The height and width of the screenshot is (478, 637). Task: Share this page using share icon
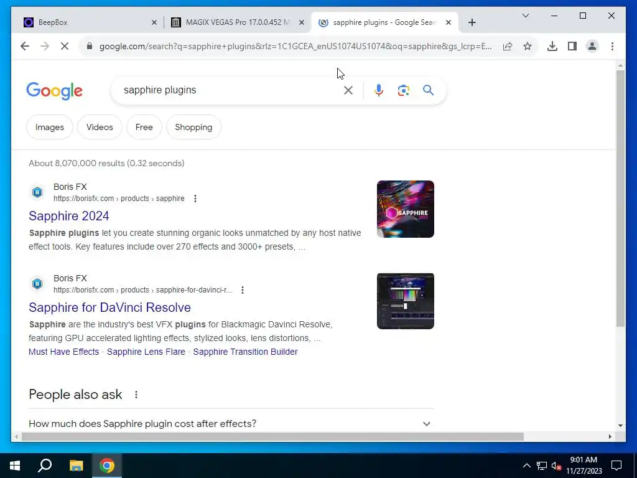tap(508, 46)
